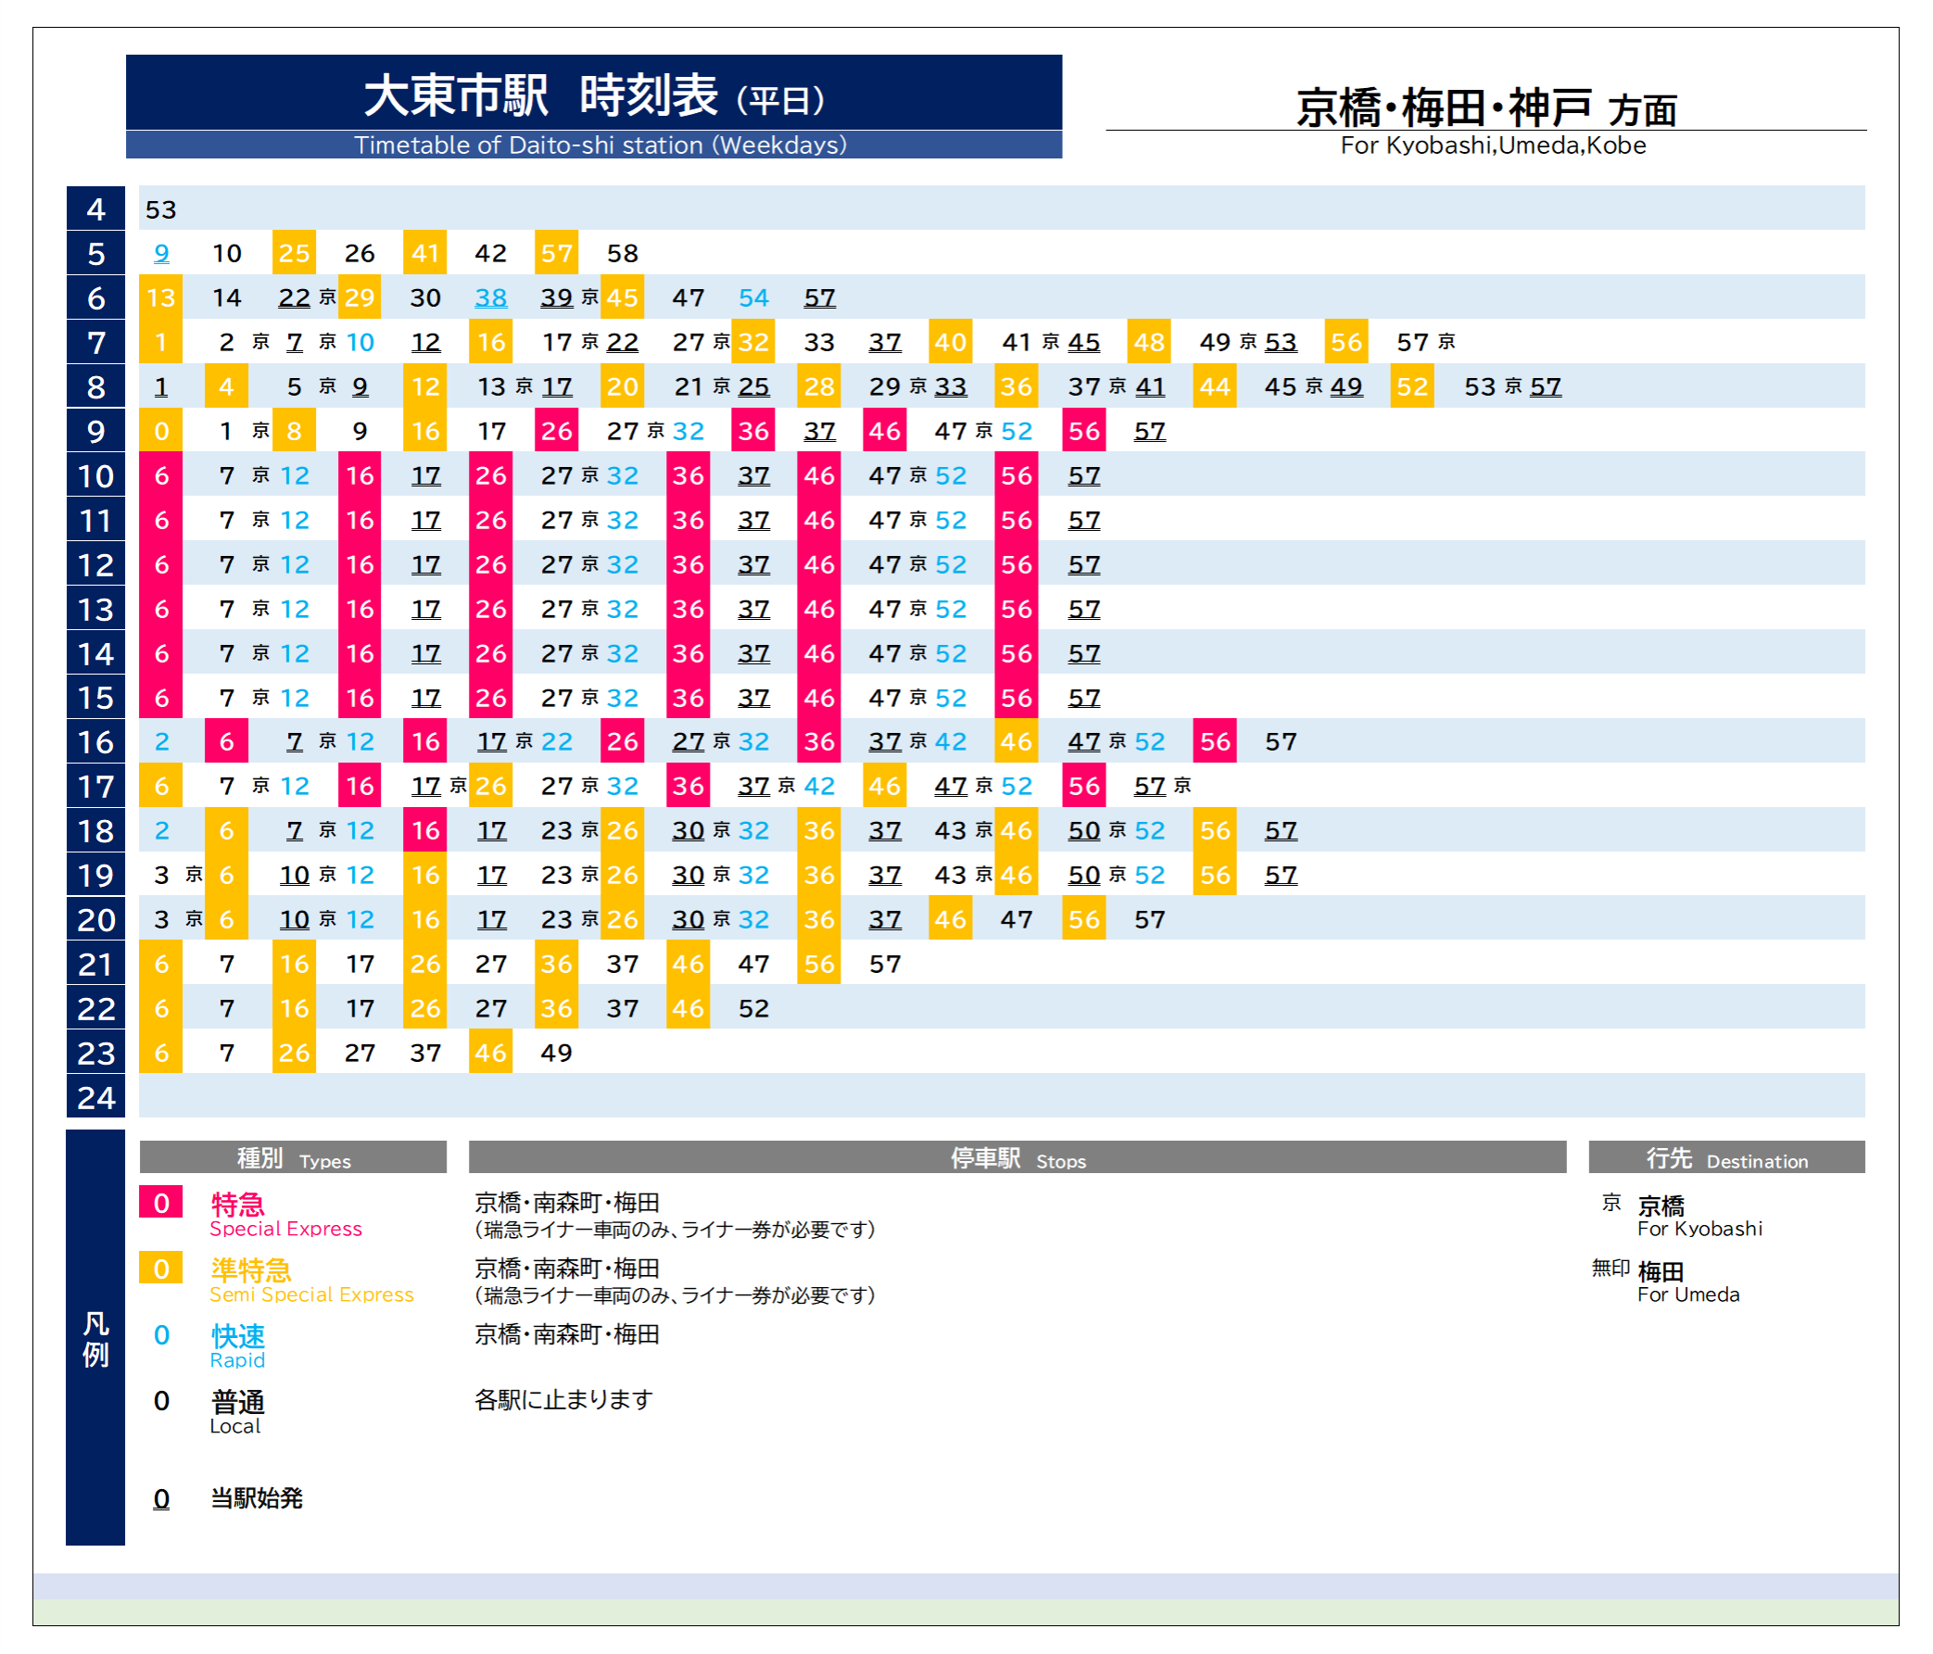Select the 停車駅 Stops header
This screenshot has height=1654, width=1933.
[x=1017, y=1157]
